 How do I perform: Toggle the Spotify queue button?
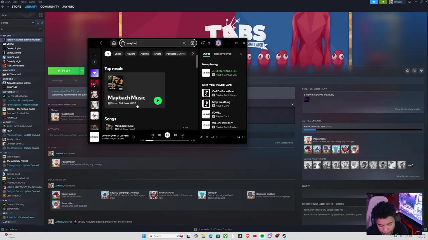pos(207,137)
